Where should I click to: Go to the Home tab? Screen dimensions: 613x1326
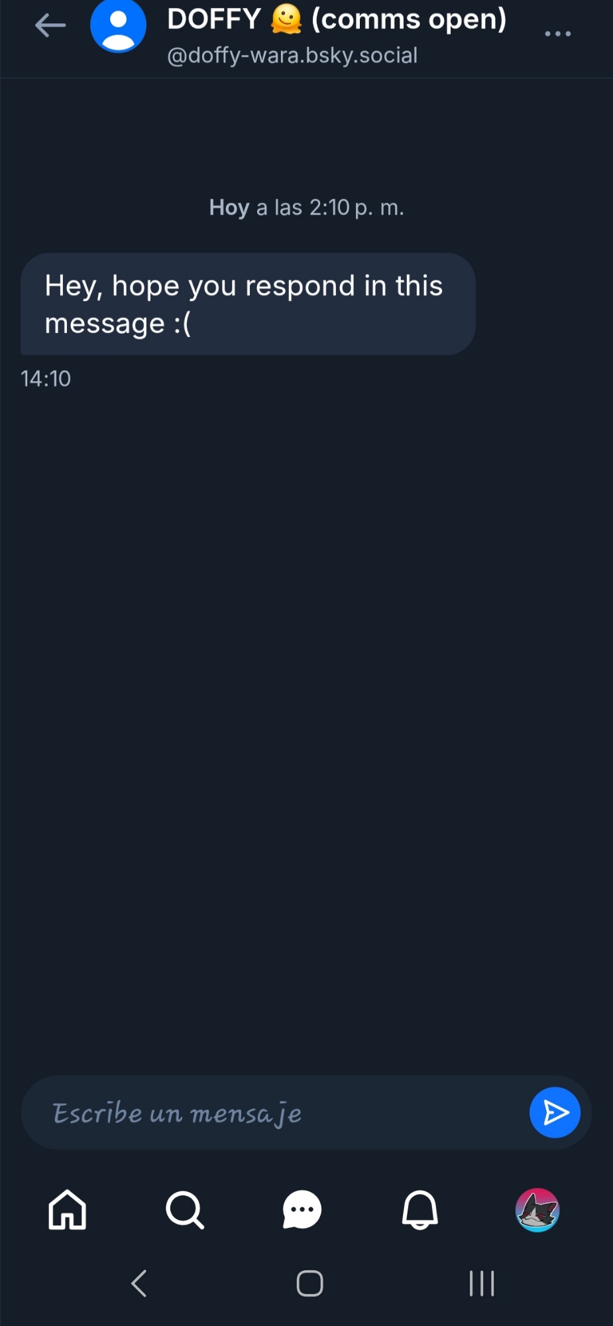(x=68, y=1210)
